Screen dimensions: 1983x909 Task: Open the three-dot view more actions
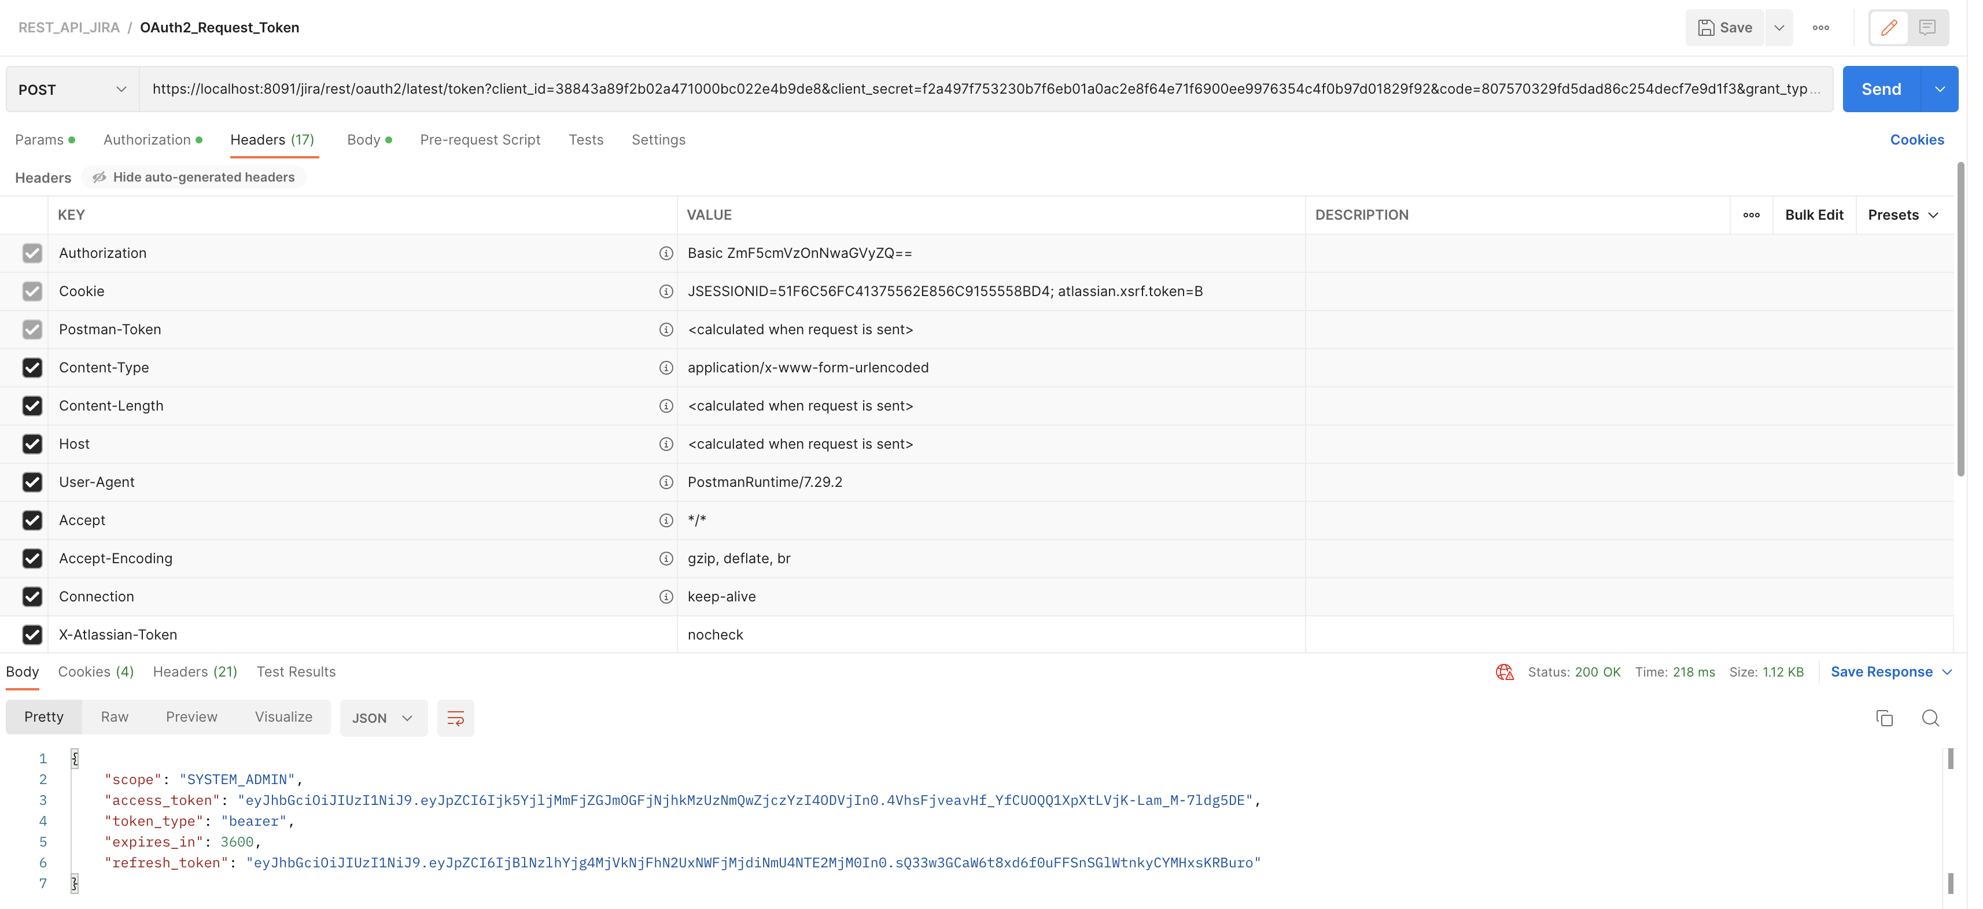(x=1820, y=28)
